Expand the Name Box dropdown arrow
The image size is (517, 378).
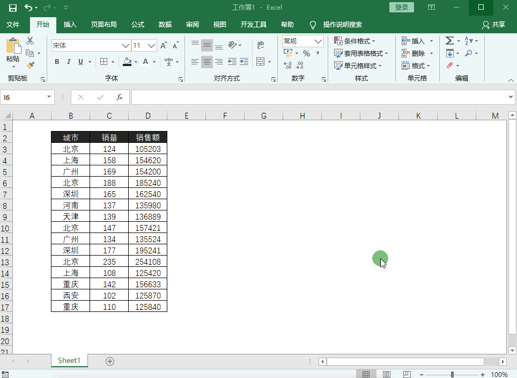[x=49, y=97]
